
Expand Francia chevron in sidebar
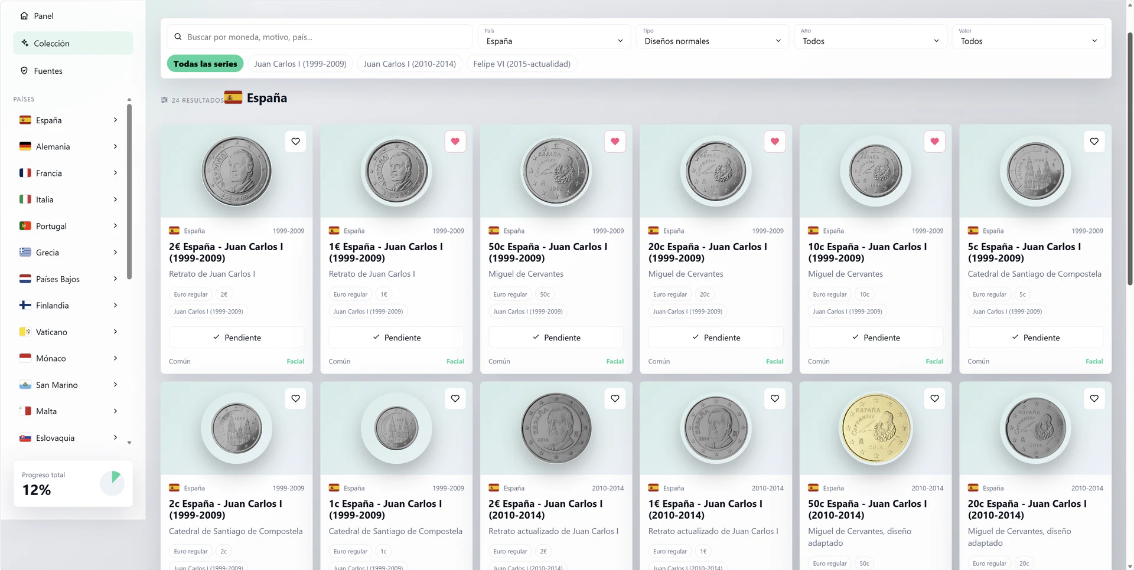(x=115, y=173)
